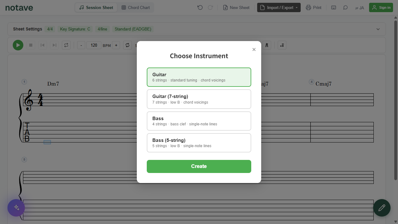Screen dimensions: 398x224
Task: Click the circular-arrows icon after the BPM plus
Action: [x=127, y=45]
